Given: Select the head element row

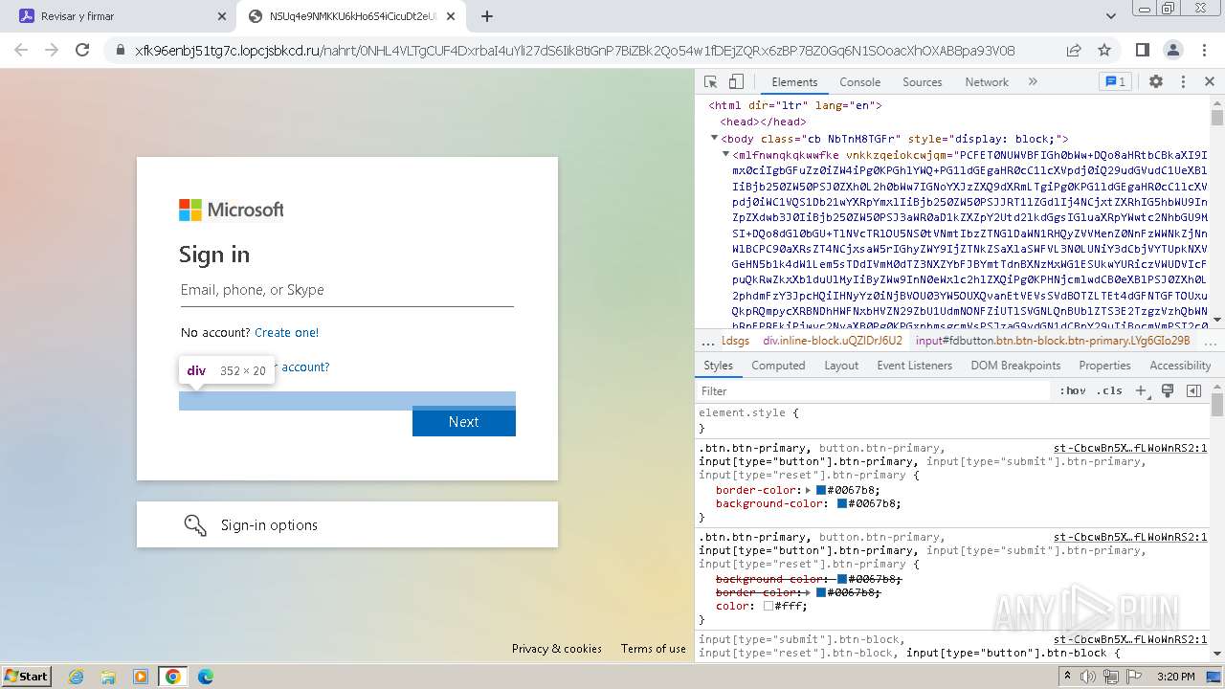Looking at the screenshot, I should [x=763, y=122].
